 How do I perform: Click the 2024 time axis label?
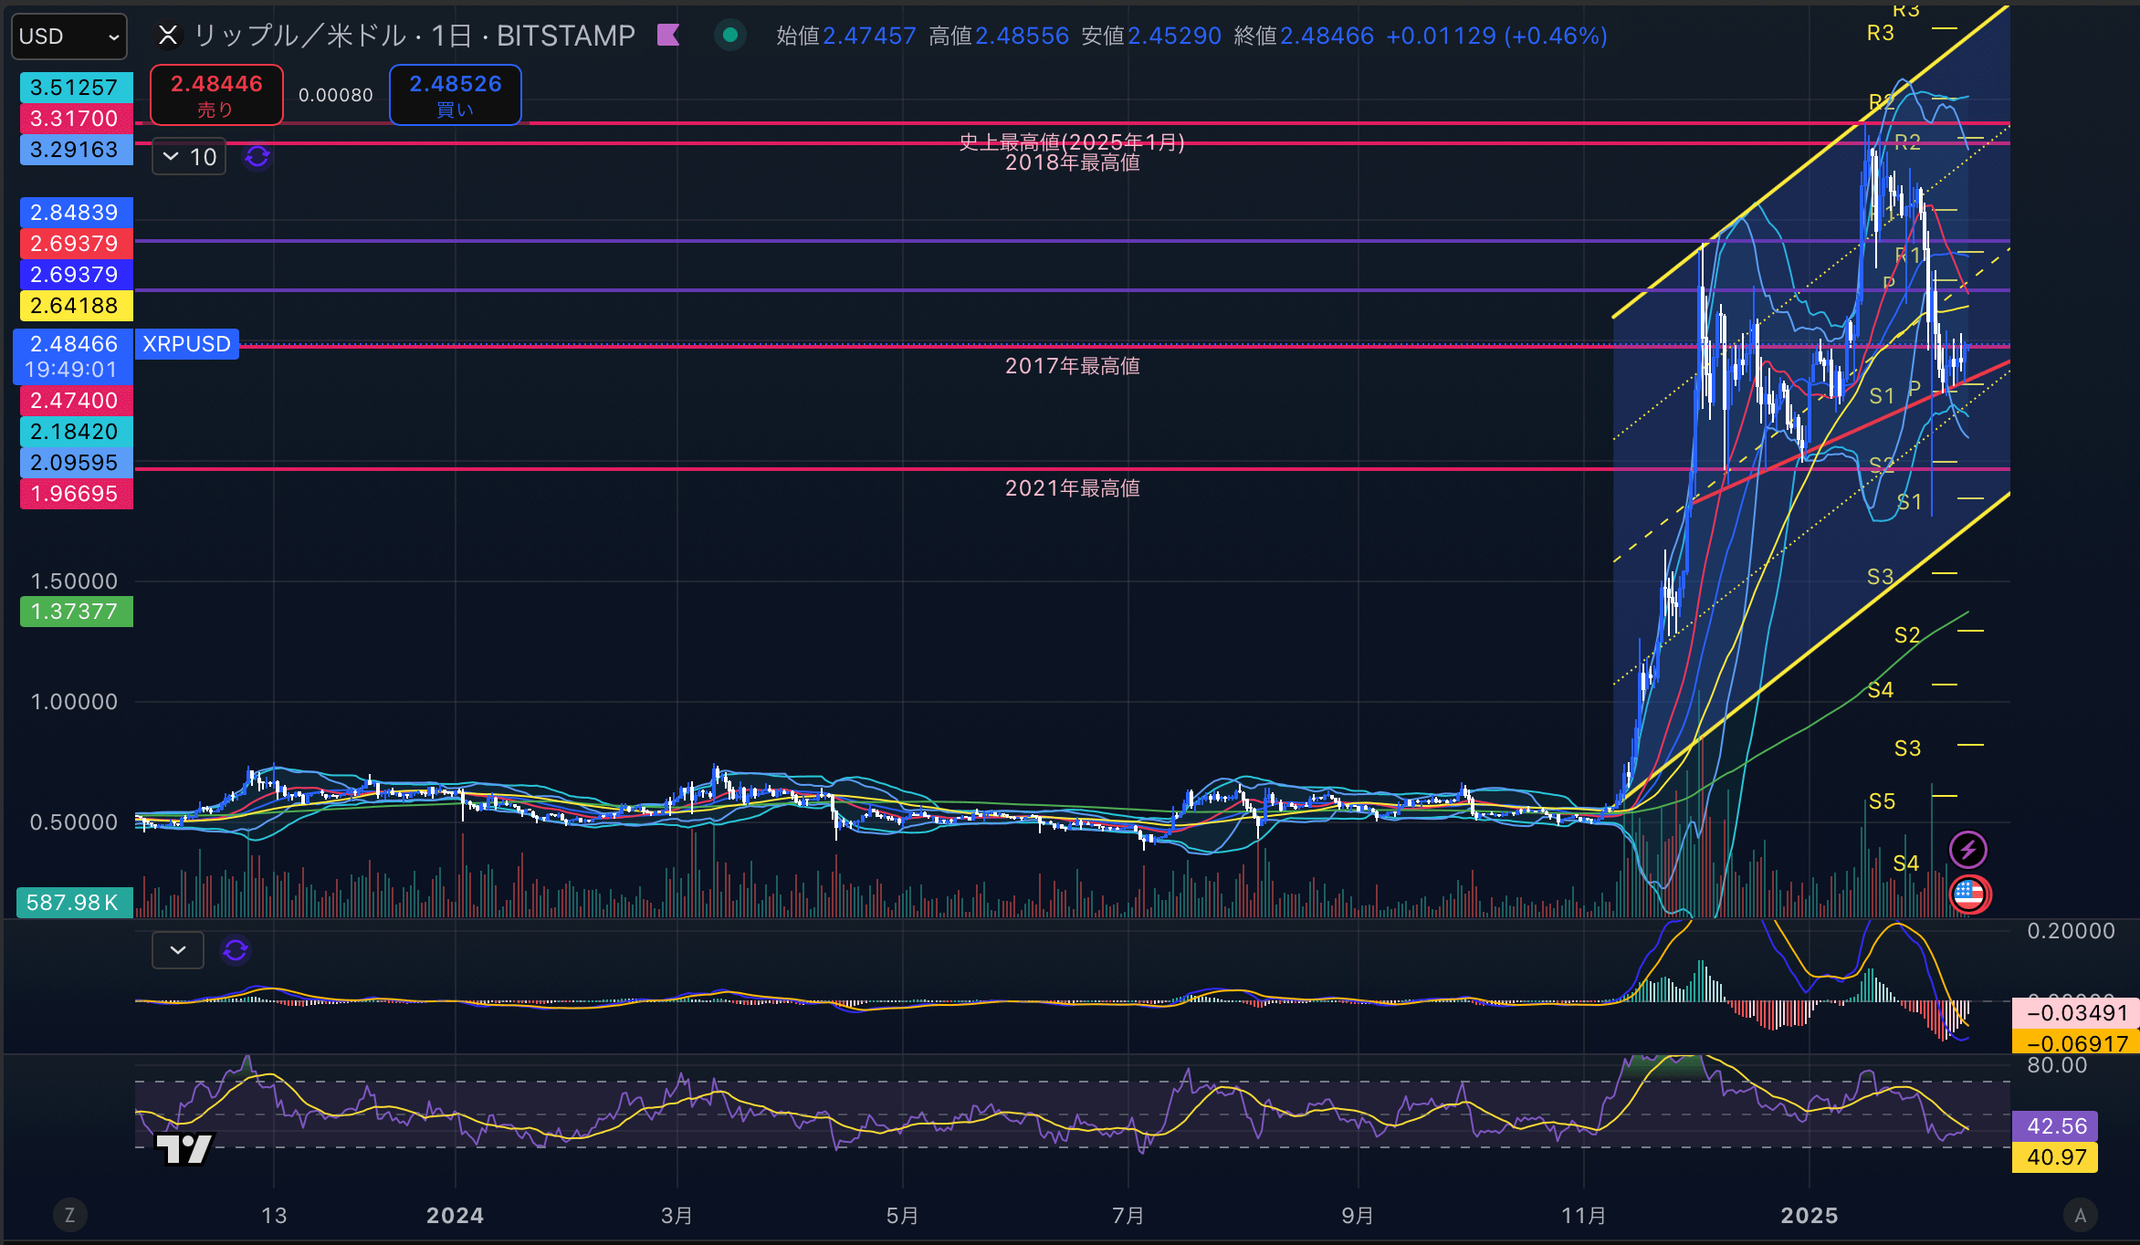pos(455,1216)
